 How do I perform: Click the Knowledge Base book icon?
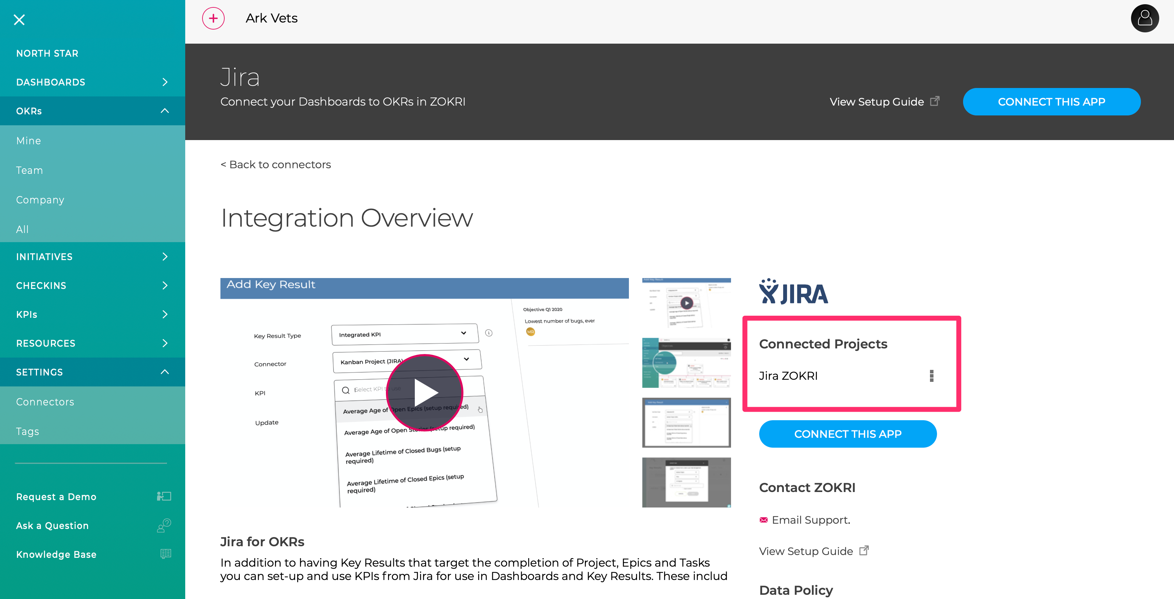coord(165,554)
